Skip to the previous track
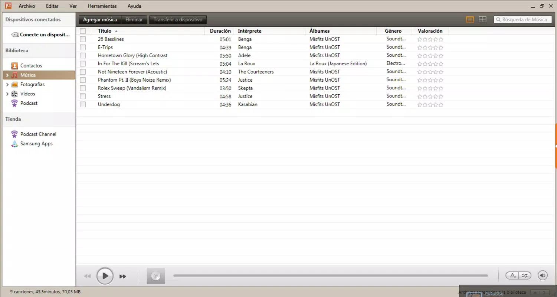The height and width of the screenshot is (297, 557). 88,276
